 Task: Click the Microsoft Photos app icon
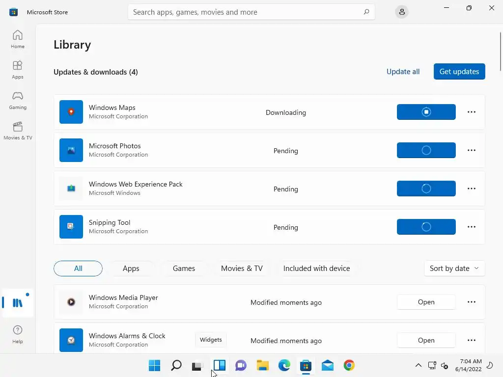point(71,150)
